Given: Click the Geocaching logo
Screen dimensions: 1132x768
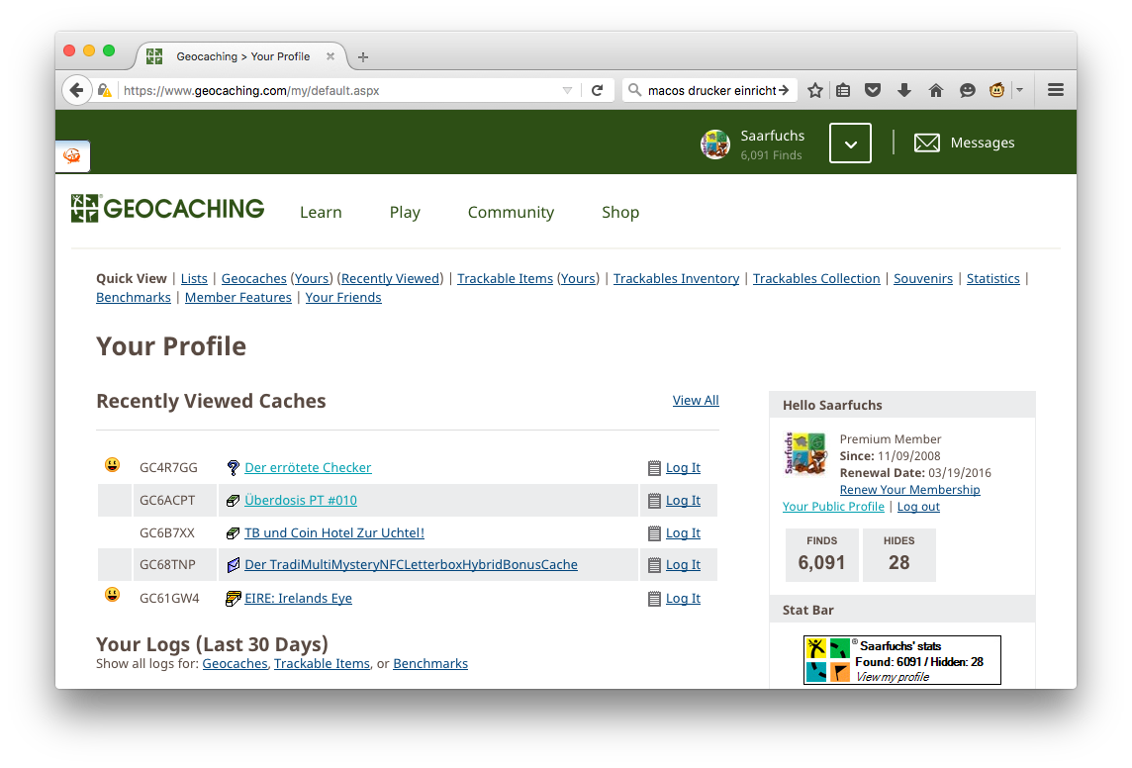Looking at the screenshot, I should pos(167,209).
